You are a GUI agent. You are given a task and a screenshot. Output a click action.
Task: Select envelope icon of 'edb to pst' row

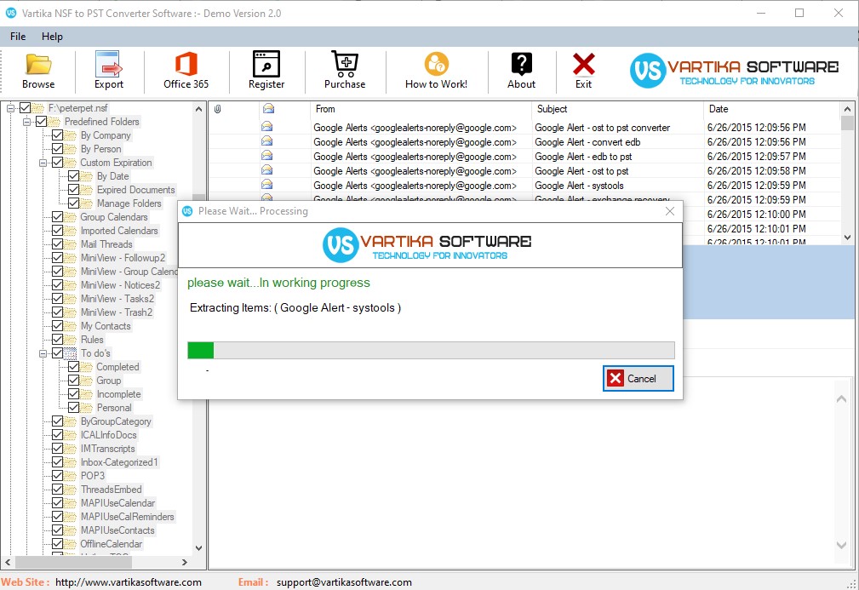266,156
